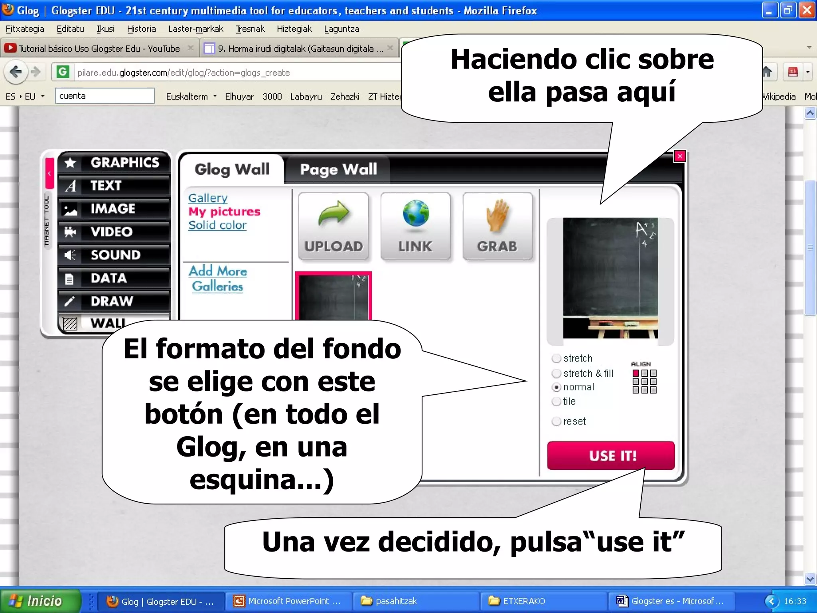Switch to the Horma irudi digitalak tab
The height and width of the screenshot is (613, 817).
299,48
